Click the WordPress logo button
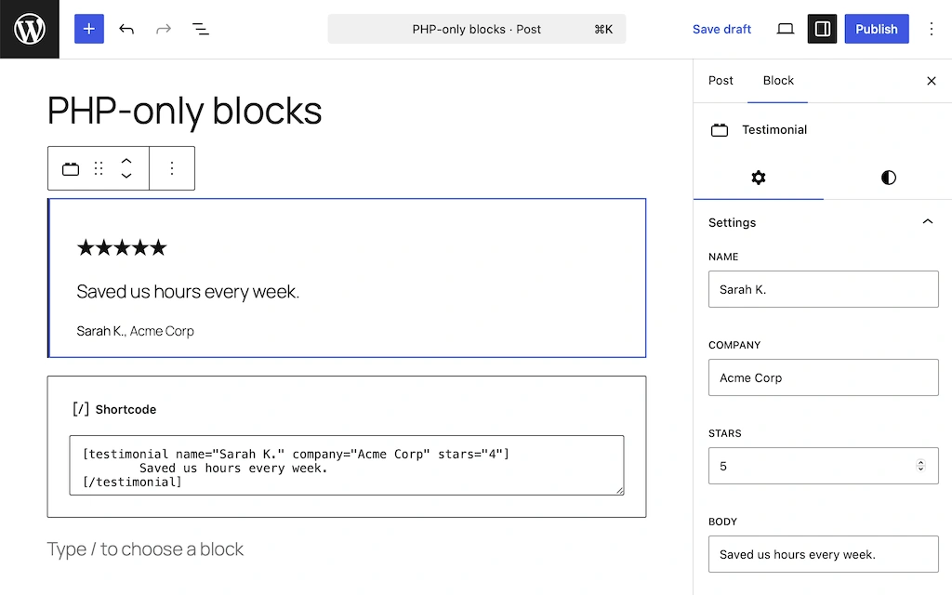The width and height of the screenshot is (952, 595). tap(29, 29)
